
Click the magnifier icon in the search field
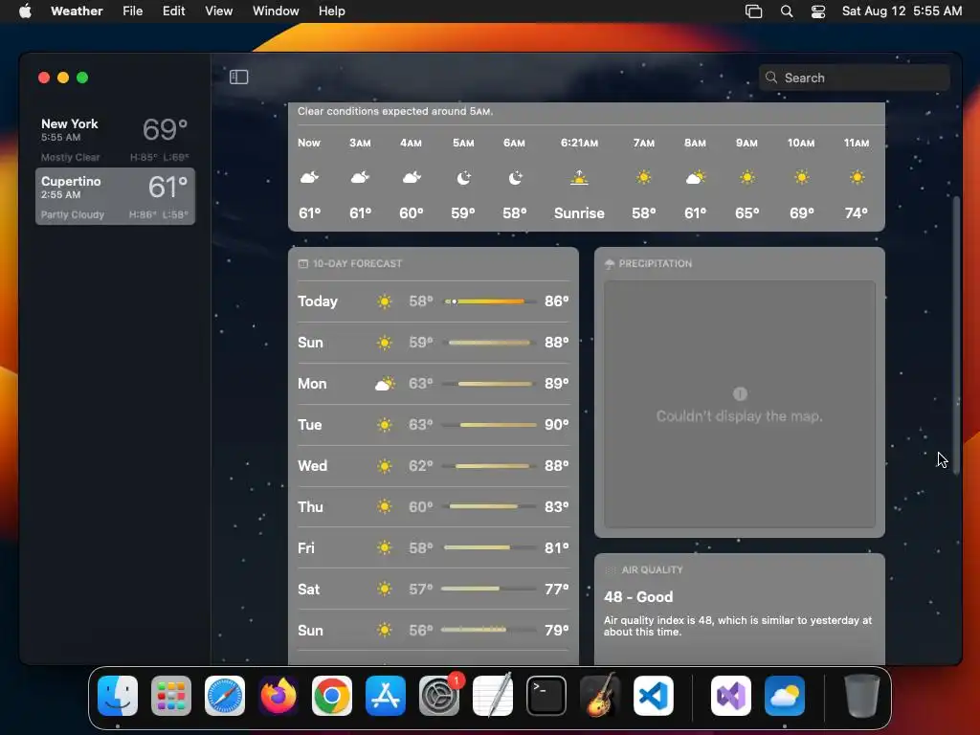tap(771, 78)
